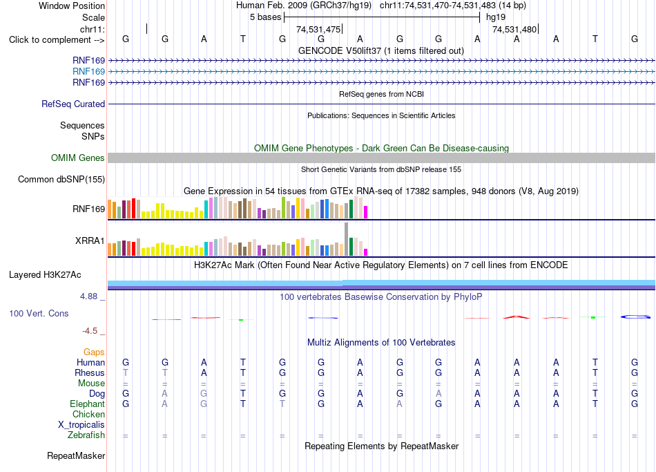This screenshot has height=472, width=656.
Task: Click the 'XRRA1' expression track label
Action: [x=90, y=240]
